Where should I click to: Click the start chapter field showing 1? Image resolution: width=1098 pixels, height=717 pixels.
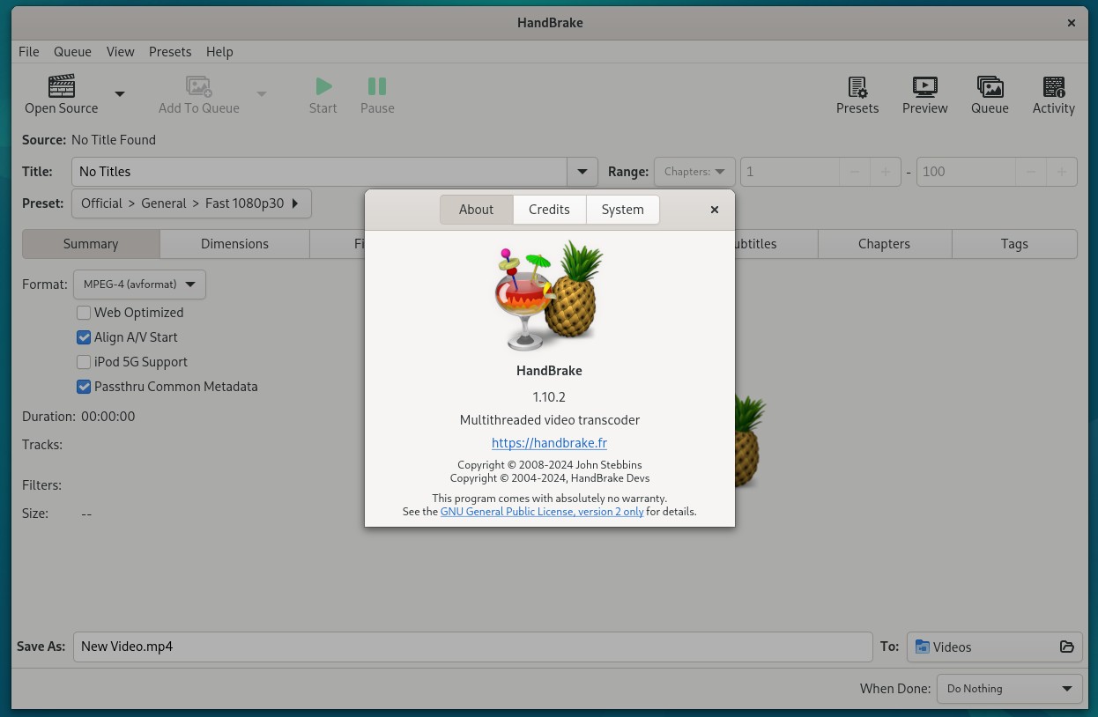click(x=790, y=172)
